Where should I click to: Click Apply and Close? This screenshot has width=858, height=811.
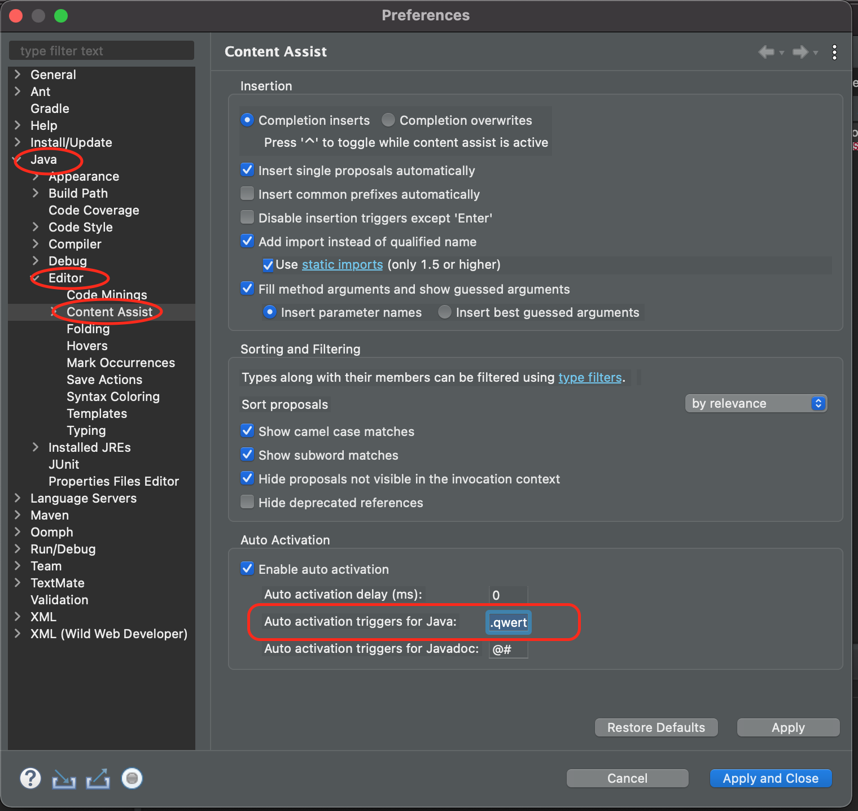771,778
